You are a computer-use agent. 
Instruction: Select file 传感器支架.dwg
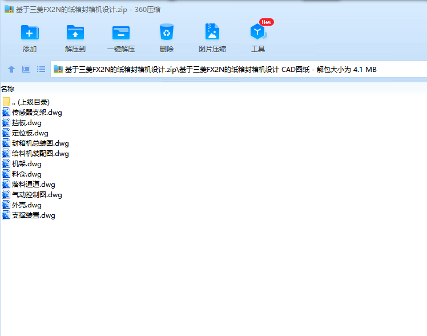coord(32,112)
